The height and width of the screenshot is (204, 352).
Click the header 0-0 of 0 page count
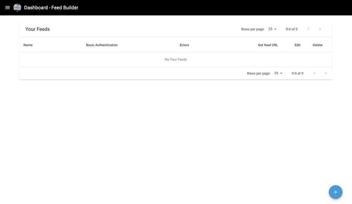(292, 29)
